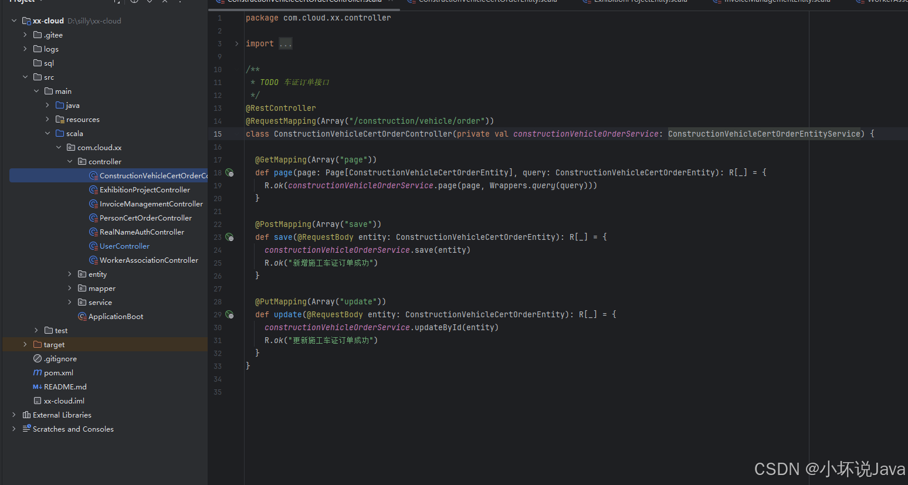Click the page method name on line 18
908x485 pixels.
point(283,172)
